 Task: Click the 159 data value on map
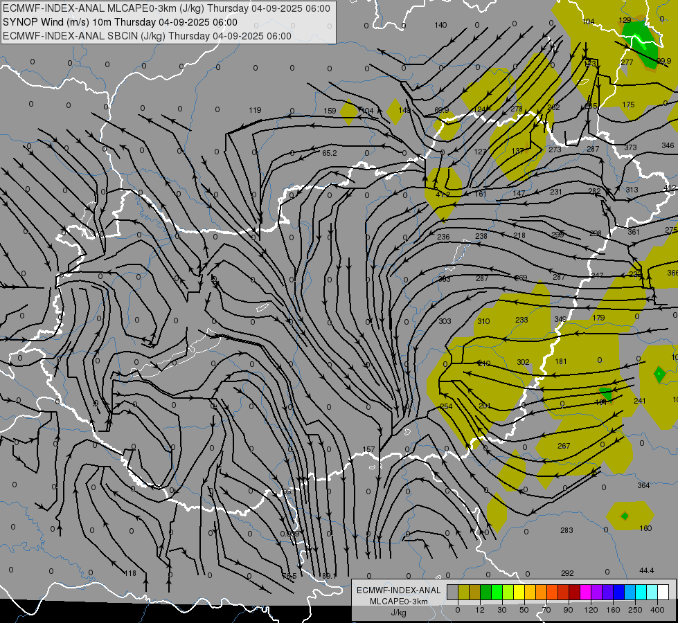[330, 111]
